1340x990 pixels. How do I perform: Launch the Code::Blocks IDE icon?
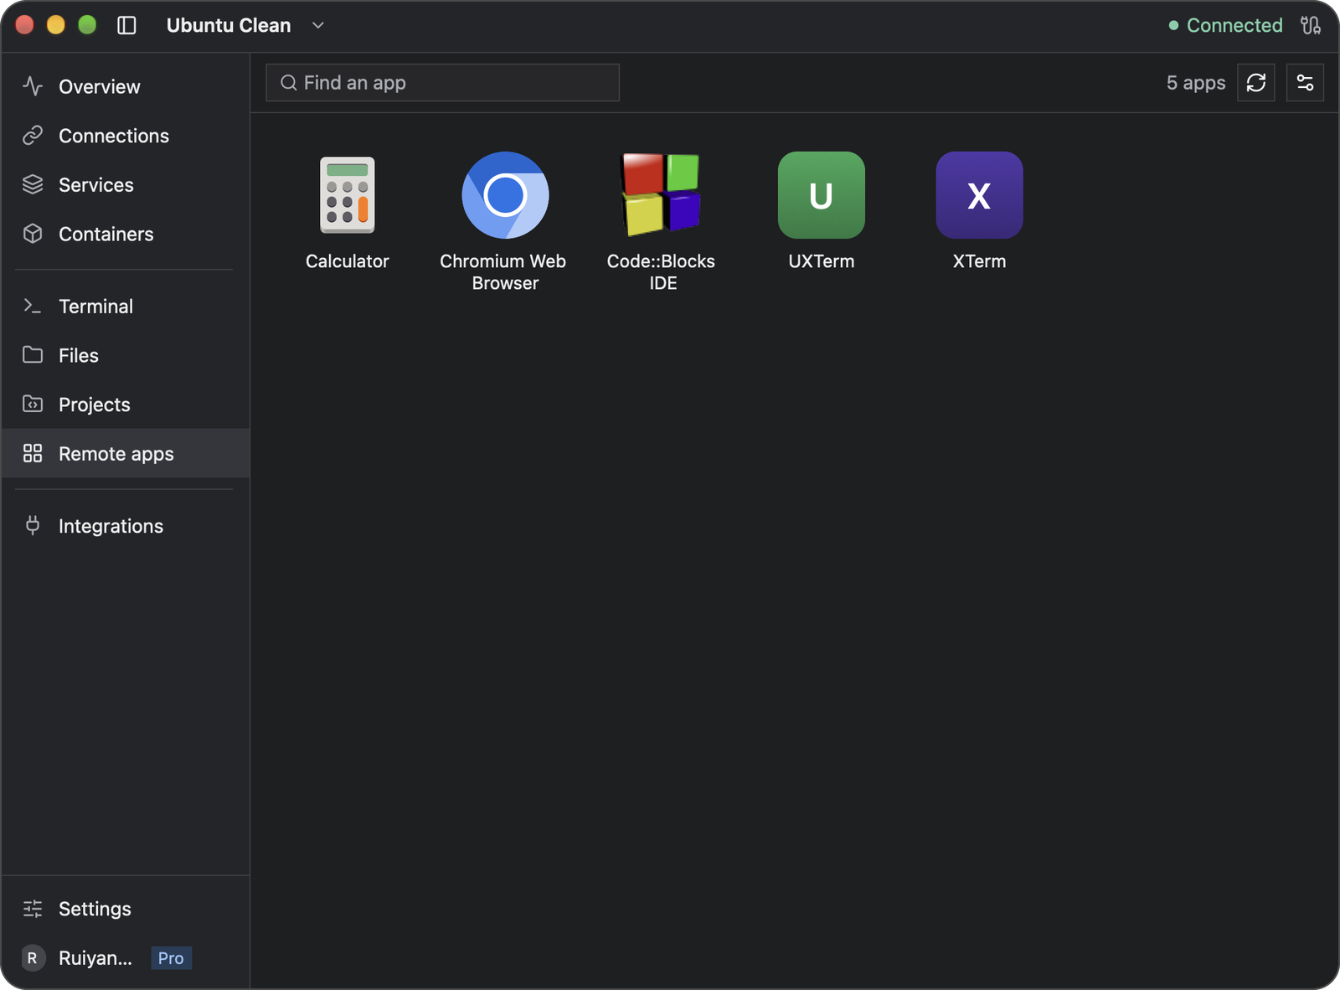click(x=662, y=195)
